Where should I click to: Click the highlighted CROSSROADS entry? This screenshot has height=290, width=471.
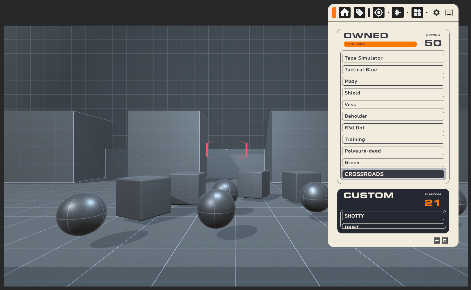[393, 174]
